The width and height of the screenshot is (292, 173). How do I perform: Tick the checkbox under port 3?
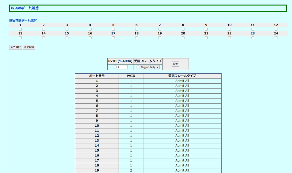click(x=67, y=29)
